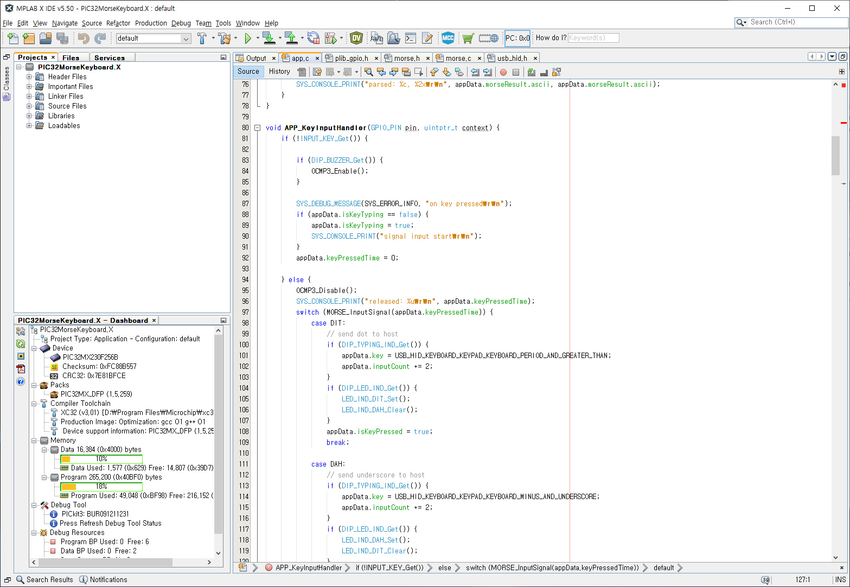Open the MPLAB Data Visualizer (DV)
Viewport: 850px width, 587px height.
356,38
